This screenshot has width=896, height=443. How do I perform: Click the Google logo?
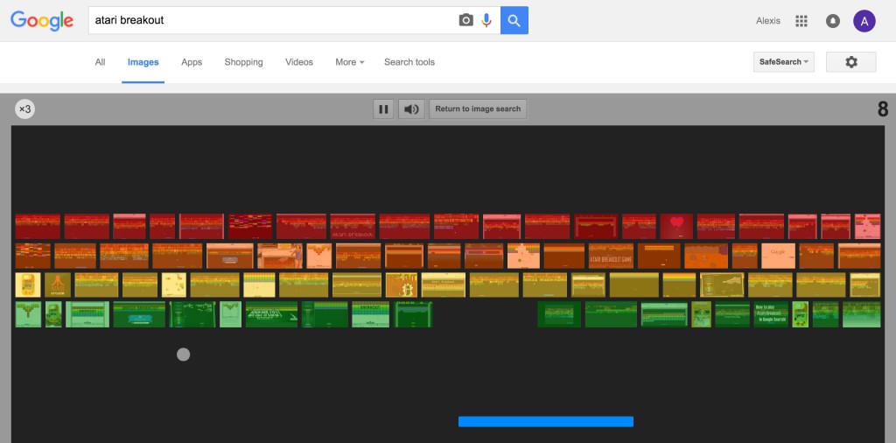point(42,21)
